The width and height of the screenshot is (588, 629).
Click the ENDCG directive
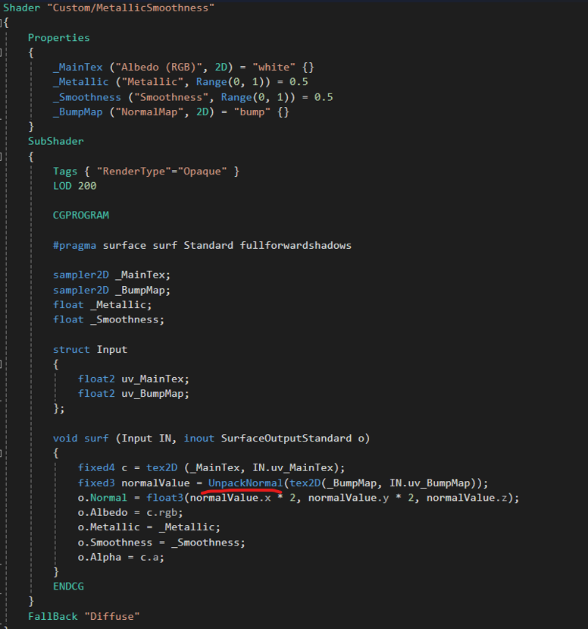pos(68,587)
